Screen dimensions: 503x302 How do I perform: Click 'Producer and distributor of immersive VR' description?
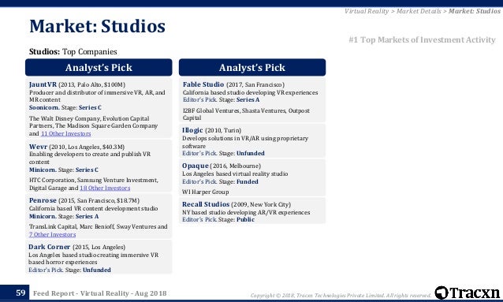pos(97,96)
